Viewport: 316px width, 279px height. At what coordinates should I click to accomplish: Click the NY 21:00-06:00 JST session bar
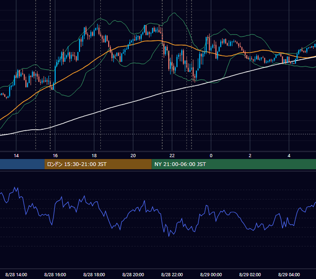234,164
